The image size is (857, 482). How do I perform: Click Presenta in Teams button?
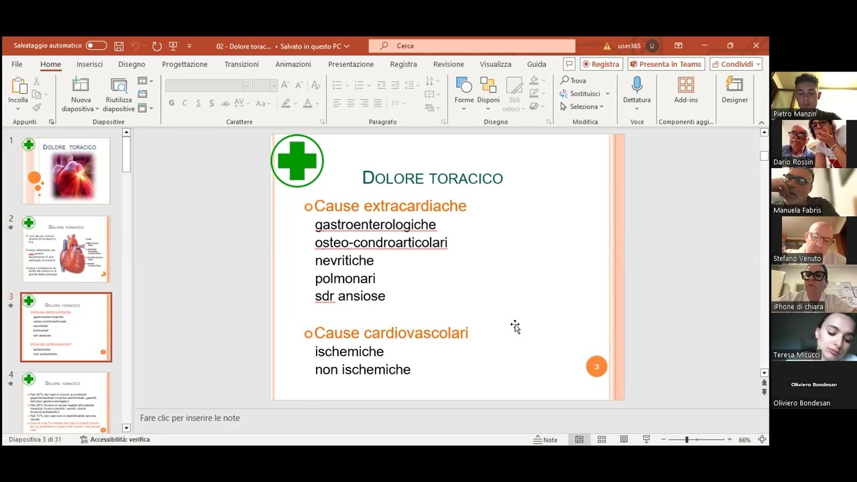[666, 64]
